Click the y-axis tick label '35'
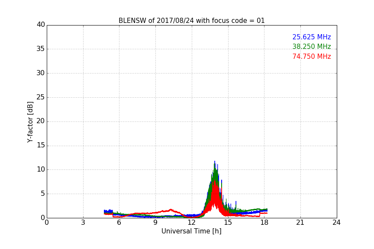Image resolution: width=374 pixels, height=249 pixels. 41,49
